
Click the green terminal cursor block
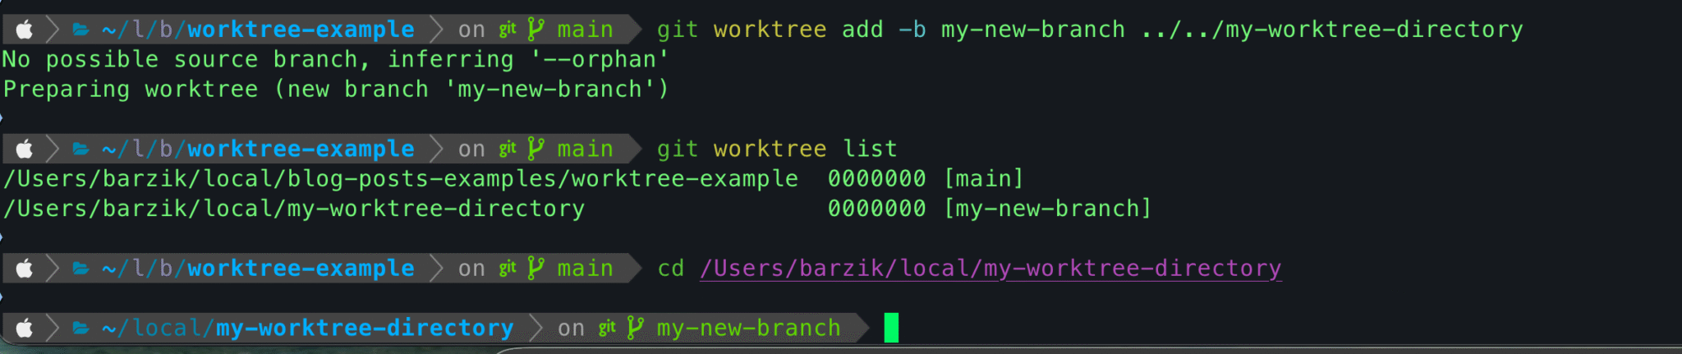click(891, 328)
